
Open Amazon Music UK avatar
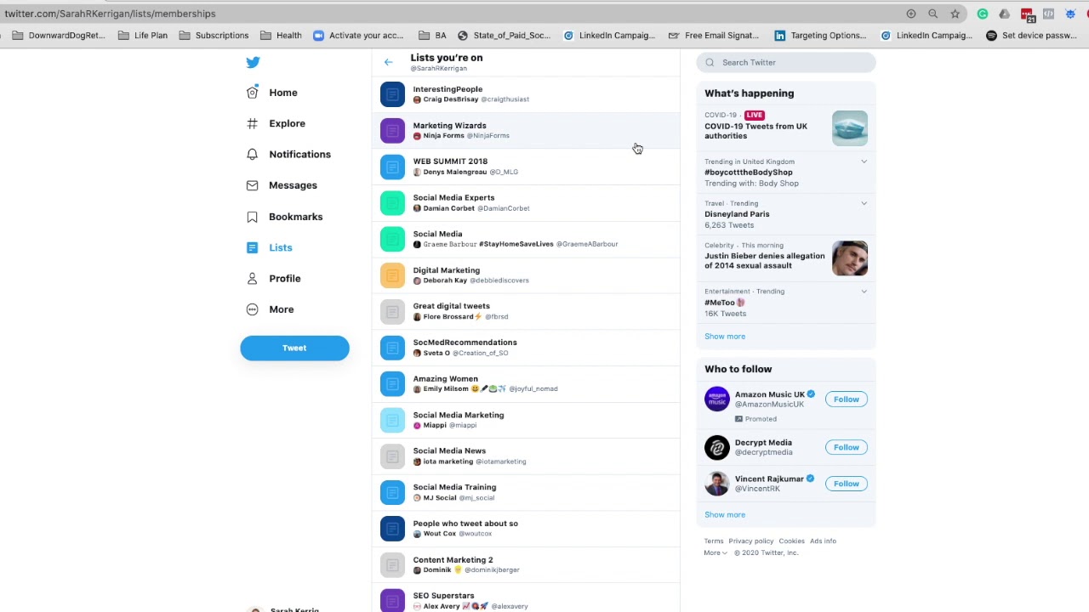pos(717,399)
